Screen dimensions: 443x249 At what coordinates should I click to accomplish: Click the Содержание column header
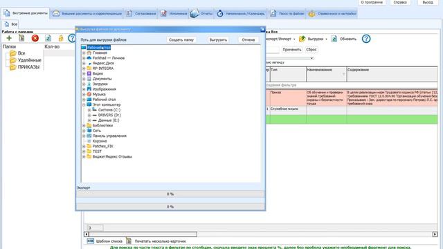pyautogui.click(x=392, y=74)
